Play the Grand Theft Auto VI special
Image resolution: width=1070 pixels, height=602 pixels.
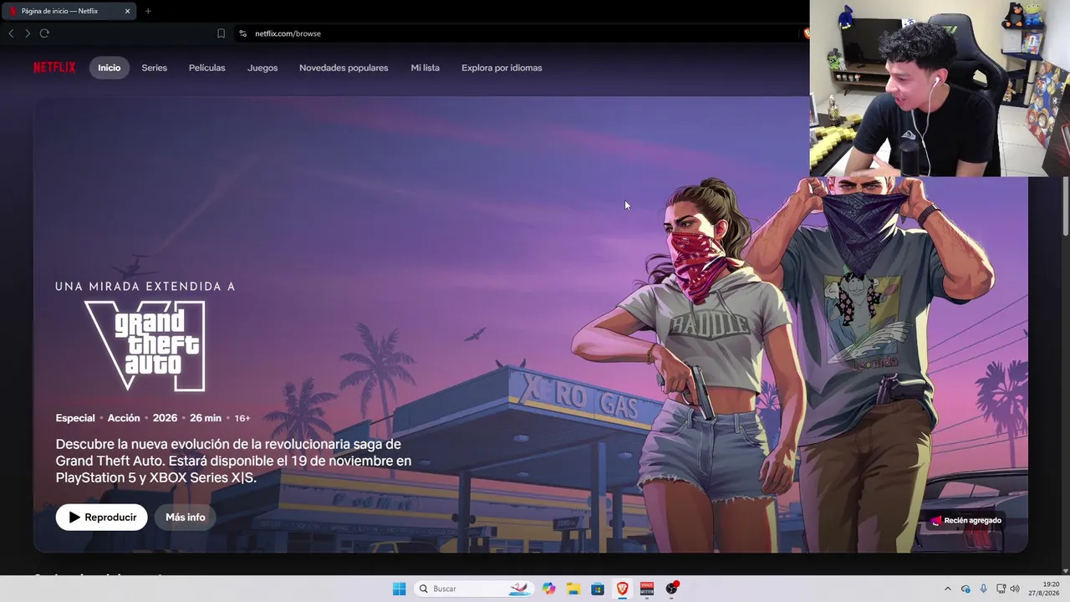[x=102, y=518]
